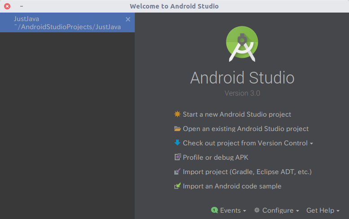Click the blue down arrow Version Control icon
349x219 pixels.
pos(177,143)
